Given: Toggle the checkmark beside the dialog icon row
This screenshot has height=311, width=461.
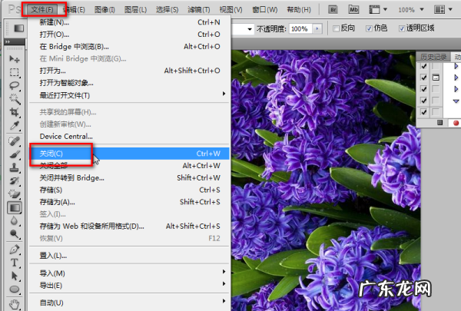Looking at the screenshot, I should [x=423, y=78].
